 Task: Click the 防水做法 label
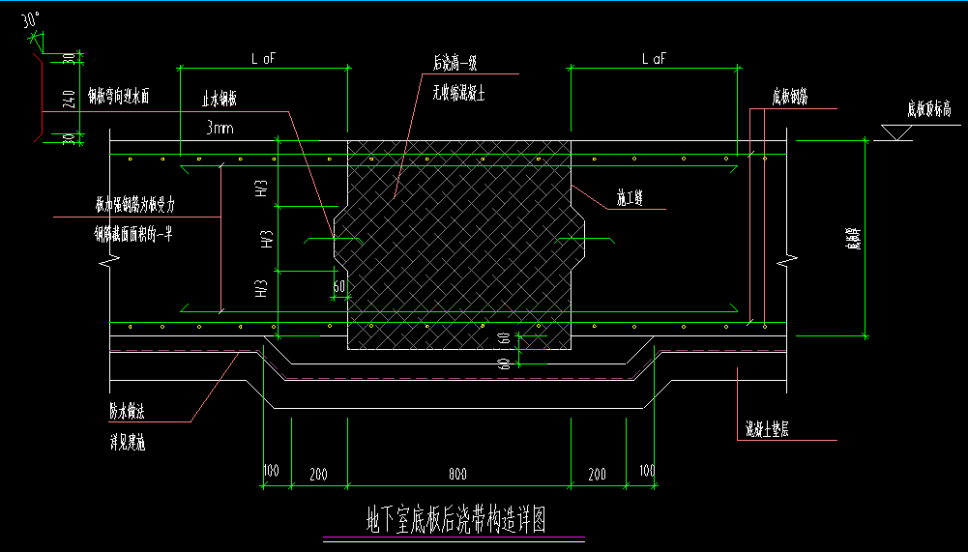click(128, 412)
